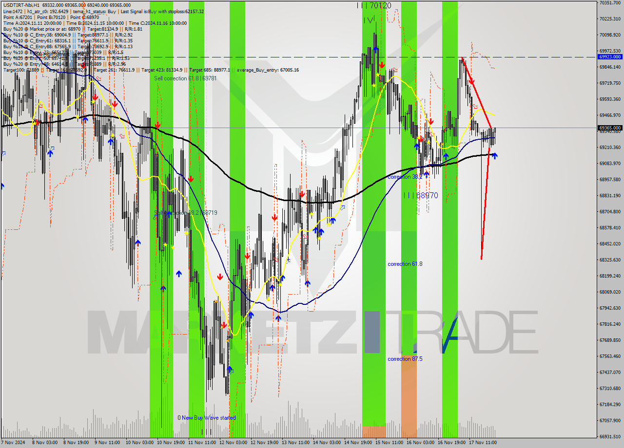Click the 67310.680 price axis label
The image size is (624, 448).
610,389
